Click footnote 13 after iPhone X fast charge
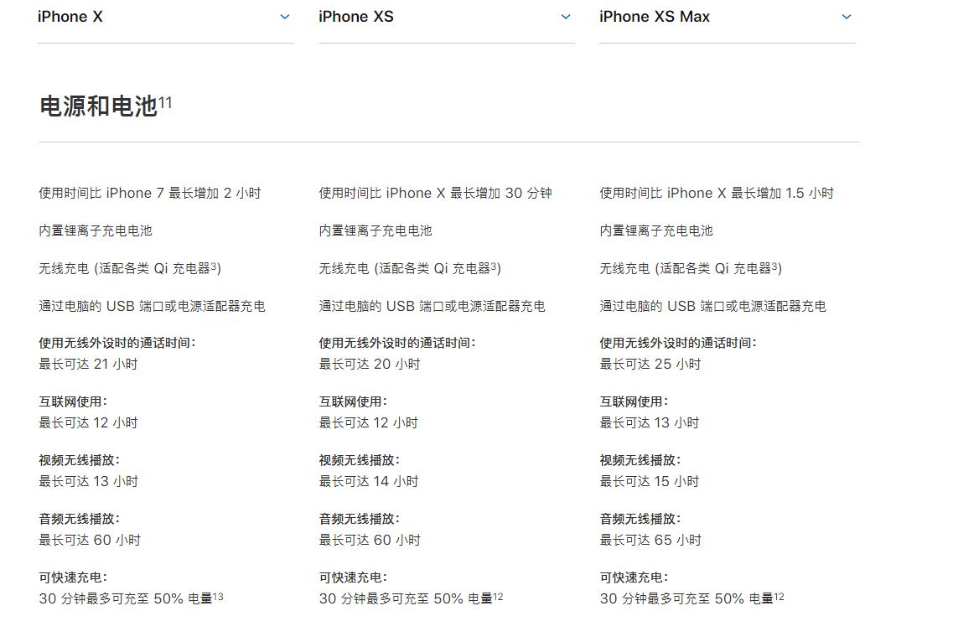The image size is (953, 642). coord(218,597)
